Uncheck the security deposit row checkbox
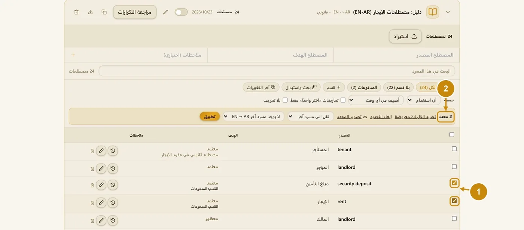 click(454, 183)
